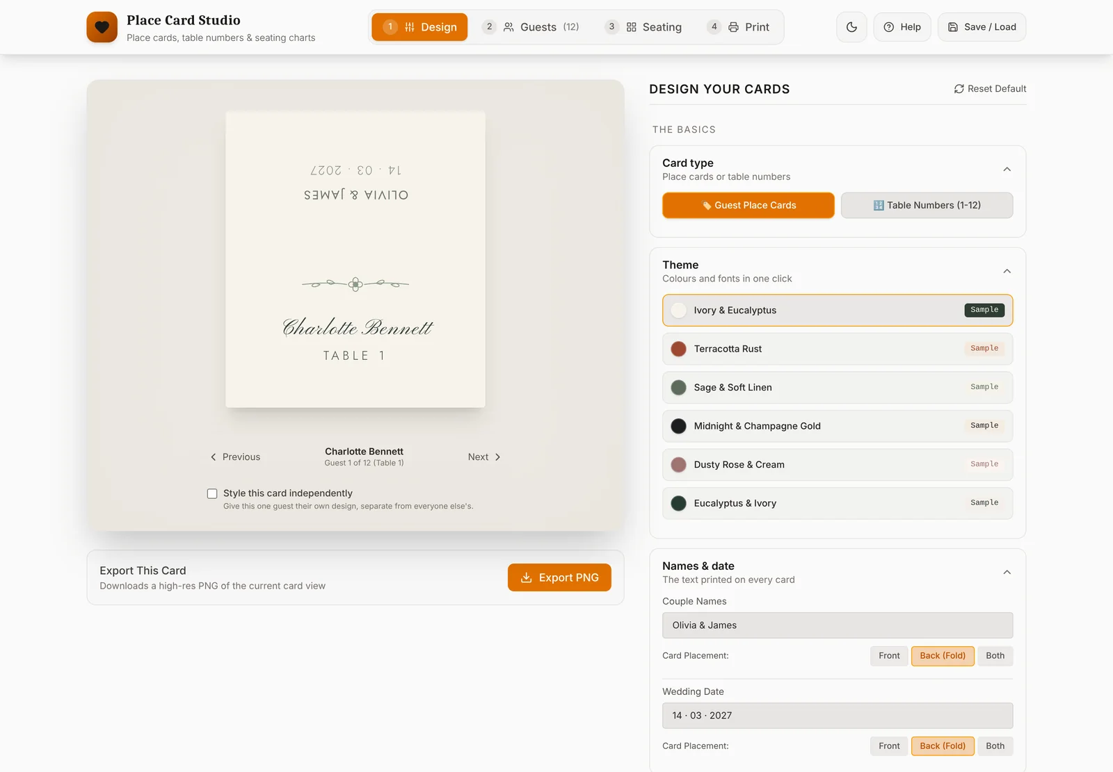The image size is (1113, 772).
Task: Set Couple Names placement to Front
Action: coord(889,656)
